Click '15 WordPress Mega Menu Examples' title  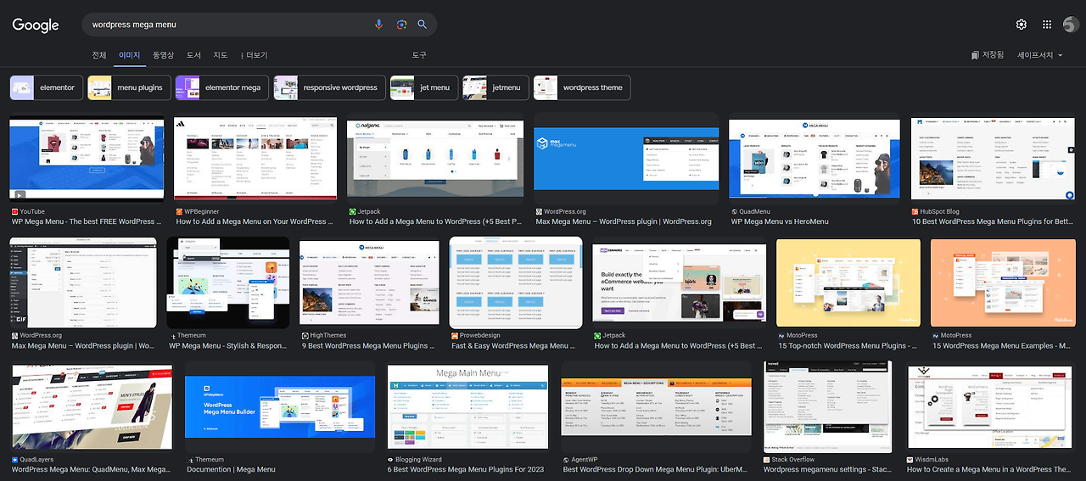tap(1002, 345)
